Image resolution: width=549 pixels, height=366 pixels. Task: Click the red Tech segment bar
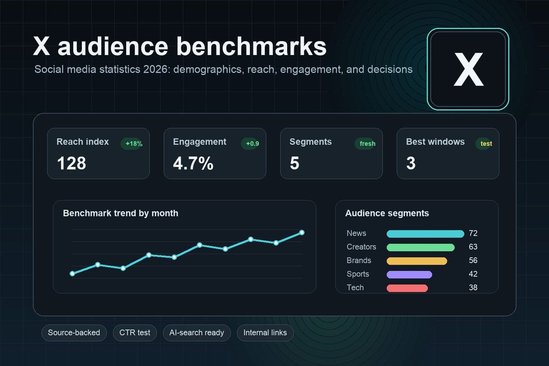tap(407, 288)
